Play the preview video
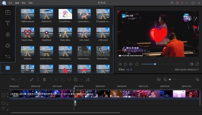This screenshot has width=202, height=115. (125, 64)
